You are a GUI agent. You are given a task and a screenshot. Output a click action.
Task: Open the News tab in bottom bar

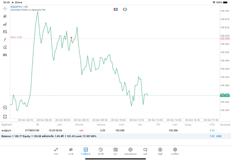[x=115, y=151]
